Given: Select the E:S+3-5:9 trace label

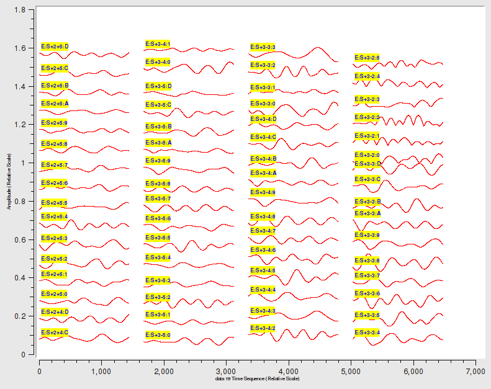Looking at the screenshot, I should pos(158,161).
